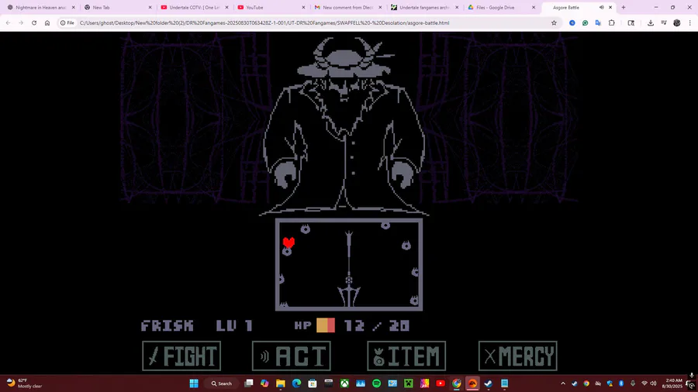The width and height of the screenshot is (698, 392).
Task: Open the Xbox app on taskbar
Action: point(344,383)
